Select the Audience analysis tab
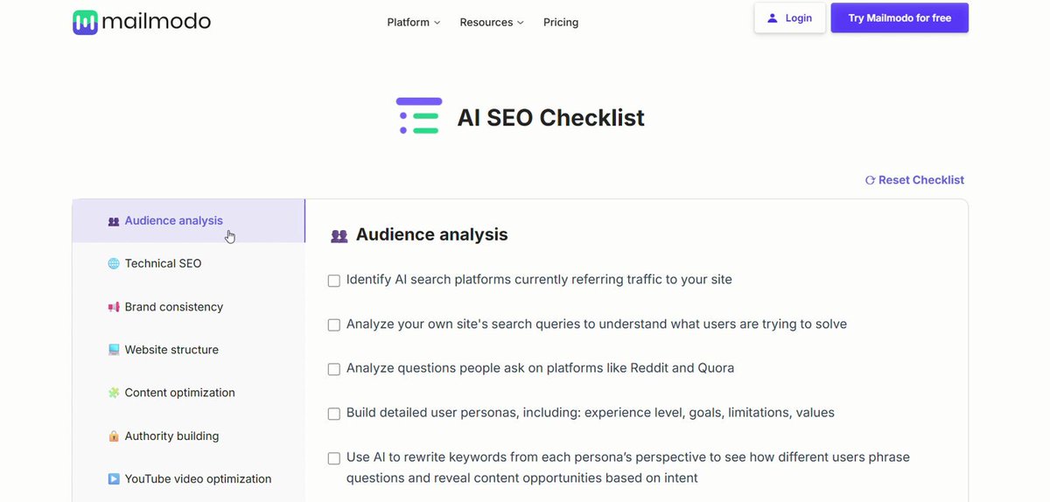Image resolution: width=1050 pixels, height=502 pixels. (x=189, y=220)
